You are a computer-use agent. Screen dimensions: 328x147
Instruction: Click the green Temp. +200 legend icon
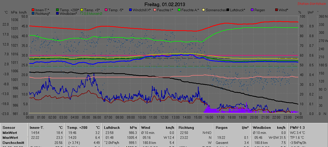pos(57,10)
